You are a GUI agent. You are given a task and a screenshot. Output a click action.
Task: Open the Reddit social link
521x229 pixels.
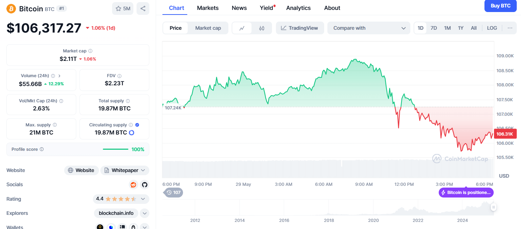click(x=133, y=184)
